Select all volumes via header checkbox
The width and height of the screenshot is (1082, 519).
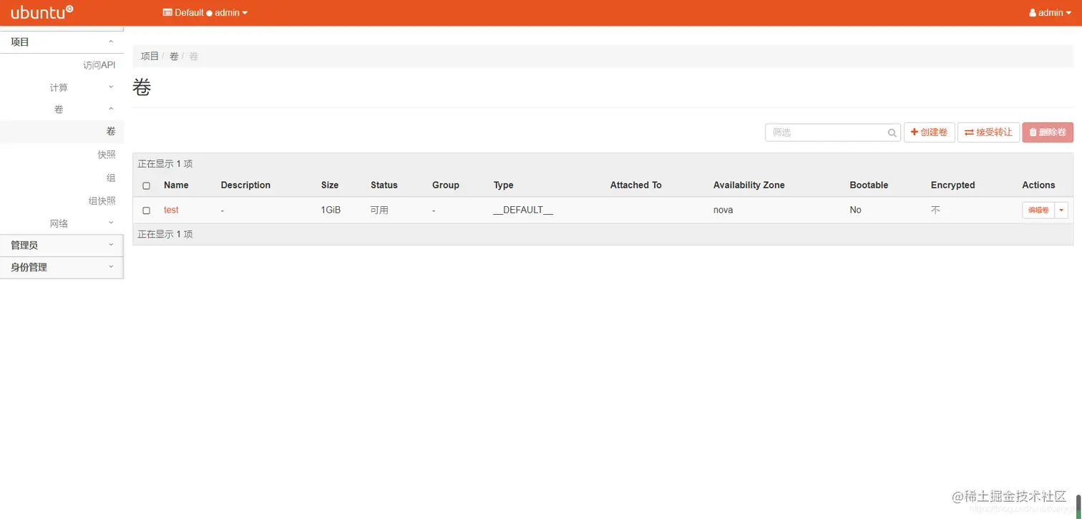pyautogui.click(x=147, y=185)
